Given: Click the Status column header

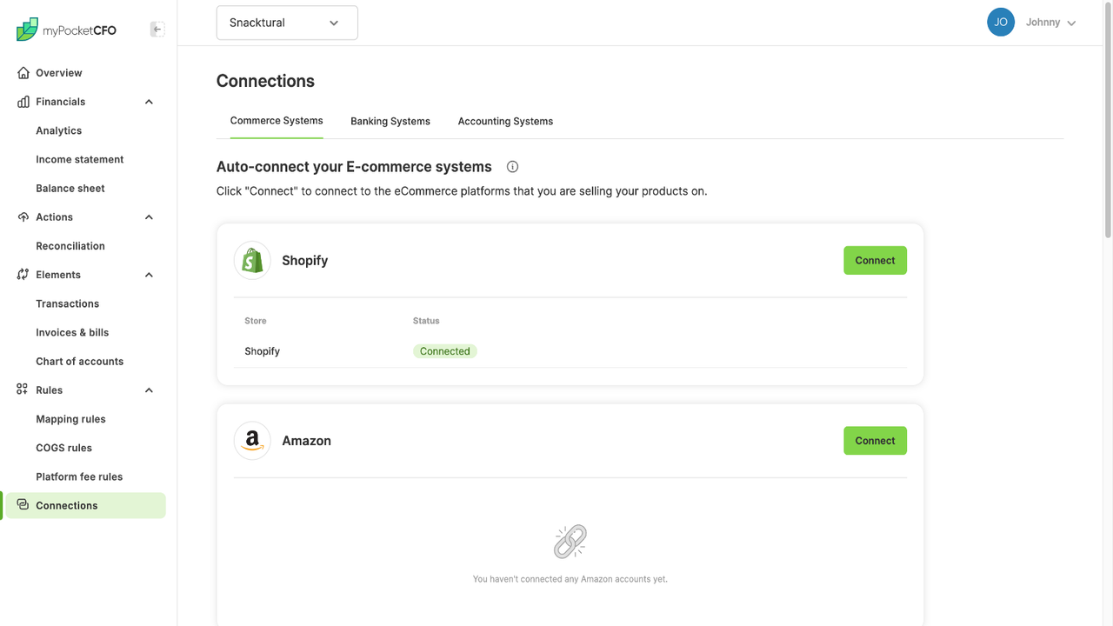Looking at the screenshot, I should pyautogui.click(x=426, y=321).
